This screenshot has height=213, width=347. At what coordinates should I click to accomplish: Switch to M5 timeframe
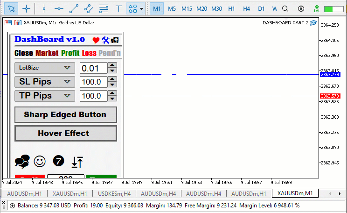(x=172, y=9)
